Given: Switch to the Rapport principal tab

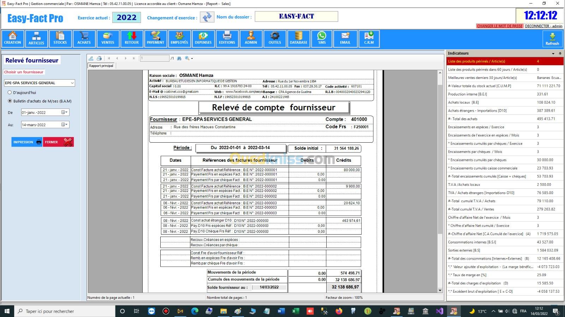Looking at the screenshot, I should pos(101,66).
